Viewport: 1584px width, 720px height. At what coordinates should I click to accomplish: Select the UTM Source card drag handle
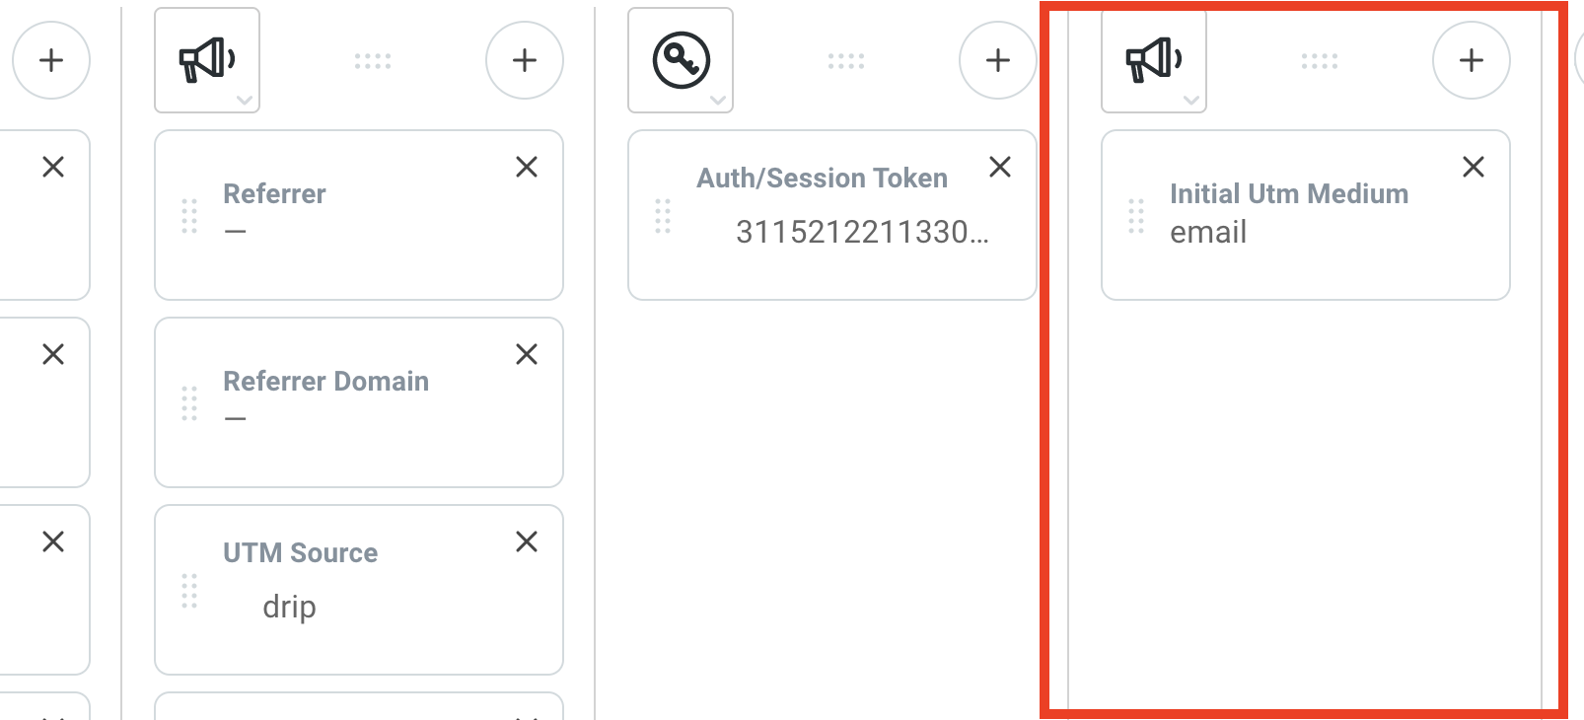tap(189, 591)
